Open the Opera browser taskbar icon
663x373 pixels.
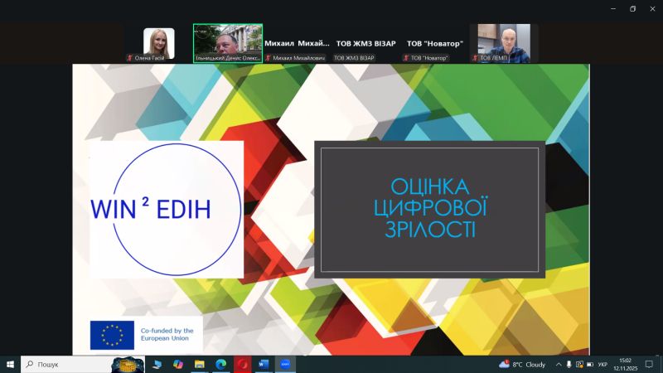pos(243,364)
